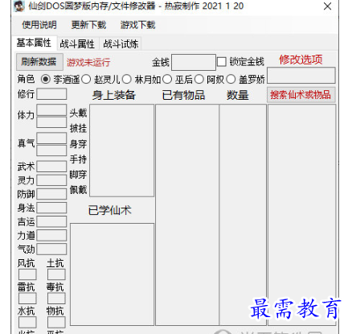Click the search results list under 搜索仙术或物品
The height and width of the screenshot is (334, 348).
click(x=301, y=215)
